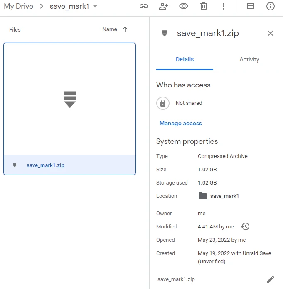This screenshot has height=289, width=283.
Task: Expand the save_mark1 folder dropdown
Action: point(95,7)
